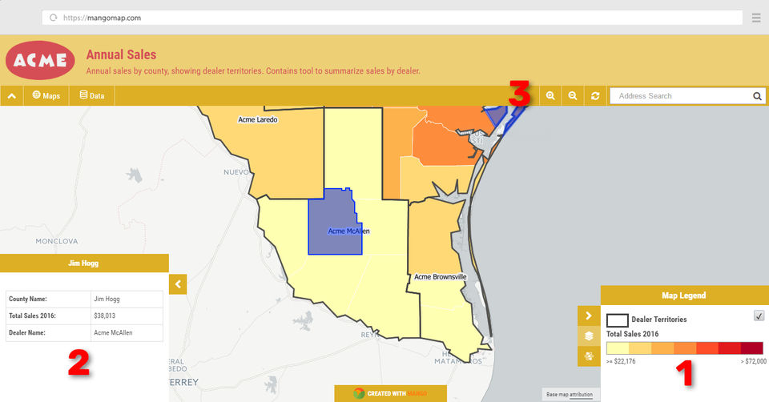This screenshot has width=769, height=402.
Task: Click the tool icon below layers icon
Action: pos(589,356)
